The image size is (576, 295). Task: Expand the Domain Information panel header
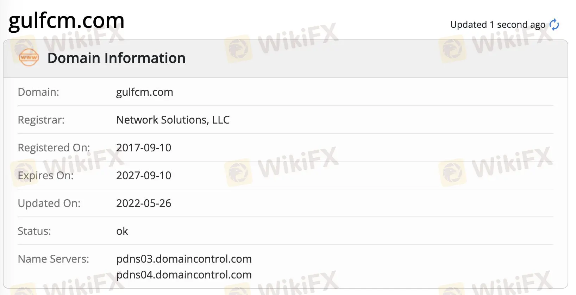click(x=117, y=58)
